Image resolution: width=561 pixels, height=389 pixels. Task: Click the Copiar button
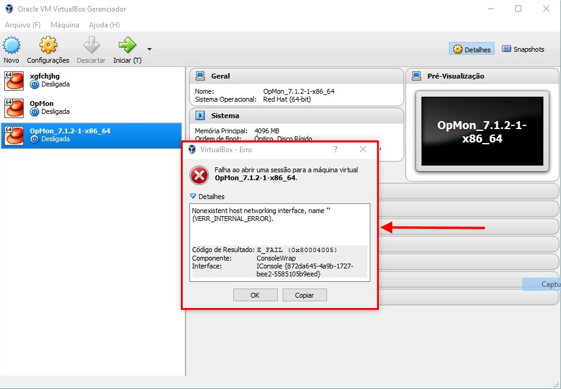pyautogui.click(x=305, y=295)
